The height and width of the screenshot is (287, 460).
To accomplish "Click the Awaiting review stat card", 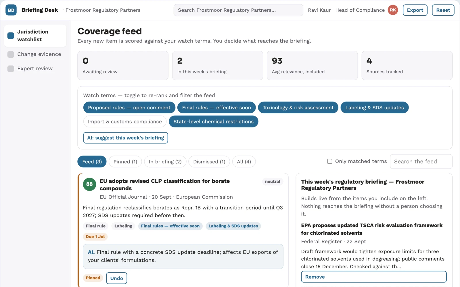I will [x=123, y=65].
